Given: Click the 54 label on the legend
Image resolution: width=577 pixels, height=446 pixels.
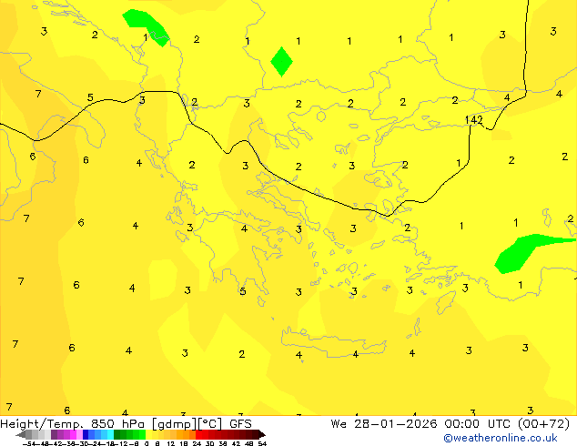Looking at the screenshot, I should pos(262,443).
